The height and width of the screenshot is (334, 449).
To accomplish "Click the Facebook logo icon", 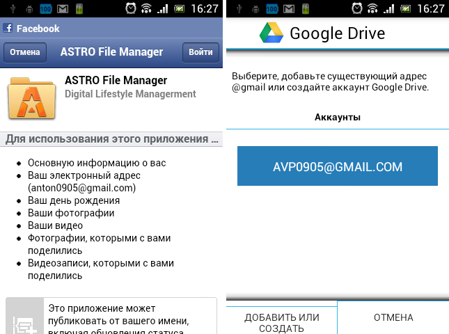I will click(8, 28).
